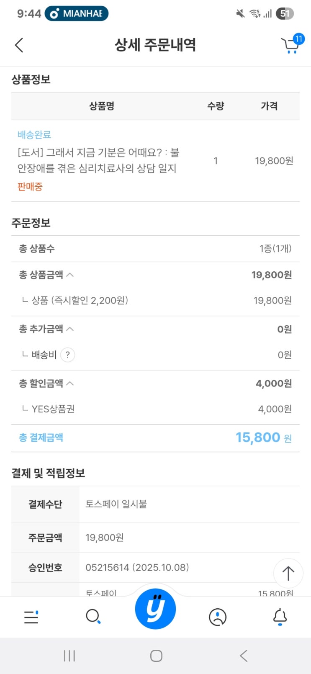Tap the shipping fee help question mark
This screenshot has width=311, height=674.
click(x=68, y=355)
